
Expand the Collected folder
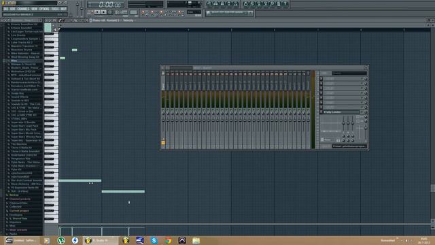pos(15,207)
